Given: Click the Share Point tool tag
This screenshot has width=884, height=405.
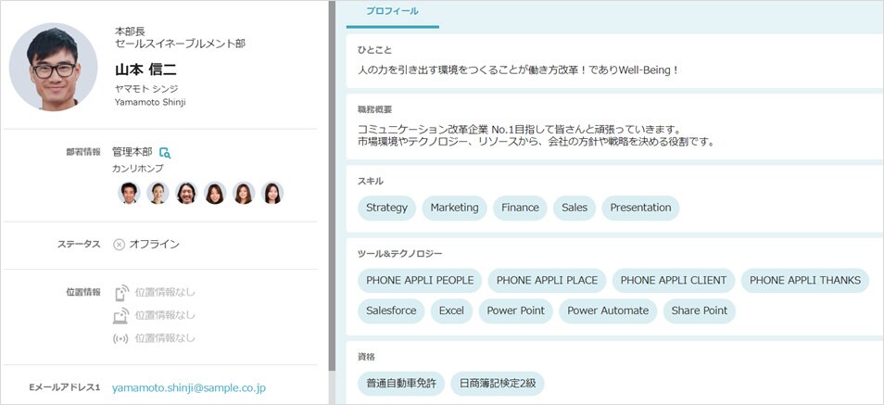Looking at the screenshot, I should pos(699,310).
